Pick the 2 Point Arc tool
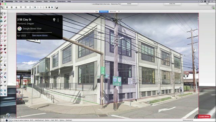This screenshot has width=216, height=122. [x=5, y=37]
